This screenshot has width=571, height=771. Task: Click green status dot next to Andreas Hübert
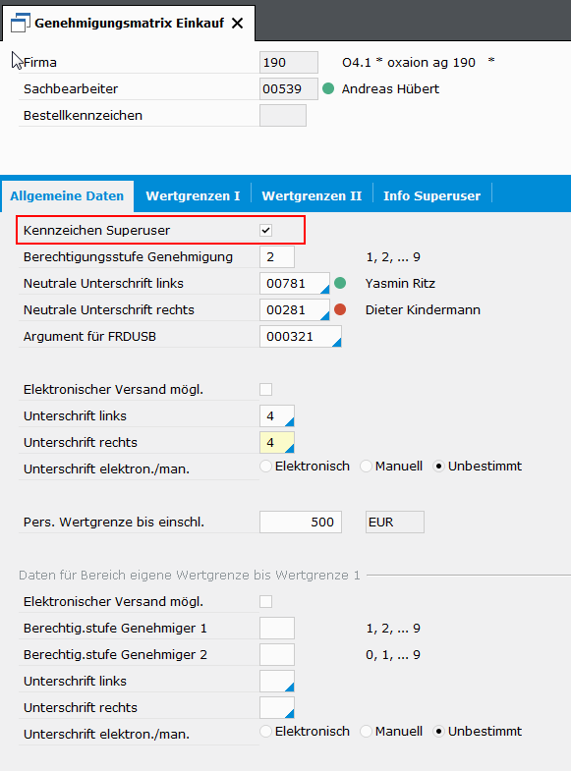(x=328, y=88)
